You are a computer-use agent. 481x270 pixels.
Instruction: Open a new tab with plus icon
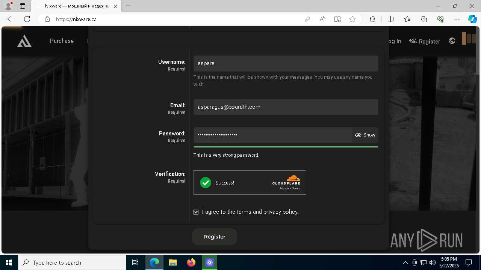click(128, 6)
